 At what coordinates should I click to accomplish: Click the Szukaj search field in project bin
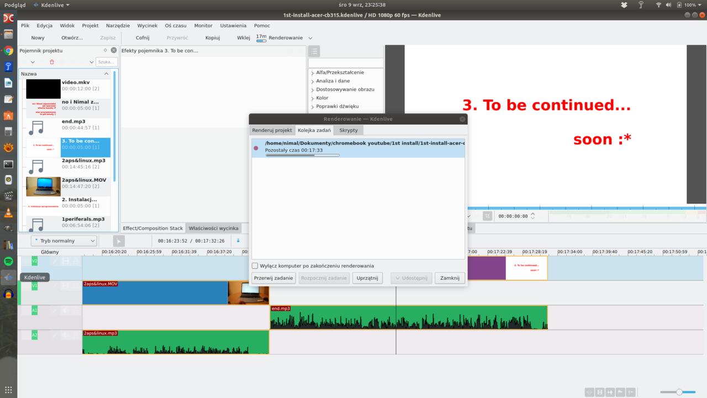[x=107, y=62]
